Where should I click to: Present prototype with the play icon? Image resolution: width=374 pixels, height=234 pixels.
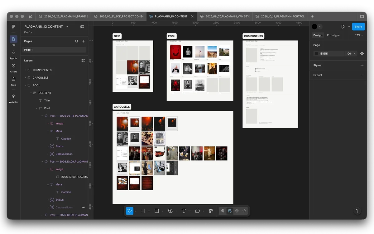pyautogui.click(x=343, y=27)
